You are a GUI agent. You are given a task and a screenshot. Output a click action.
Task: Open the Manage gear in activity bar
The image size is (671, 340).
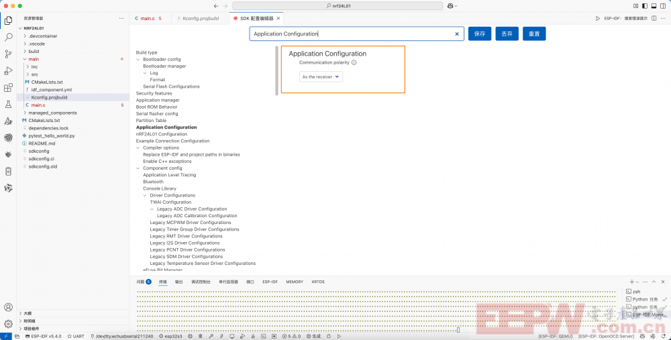tap(8, 324)
